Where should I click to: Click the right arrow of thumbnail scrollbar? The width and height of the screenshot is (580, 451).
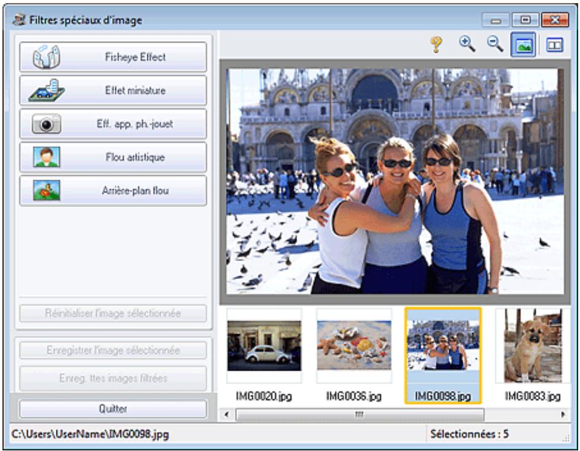click(563, 414)
